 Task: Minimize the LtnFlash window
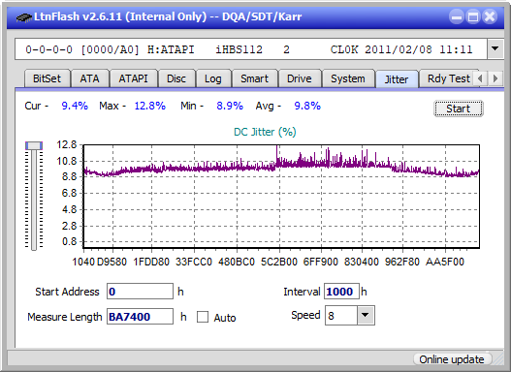pyautogui.click(x=457, y=16)
